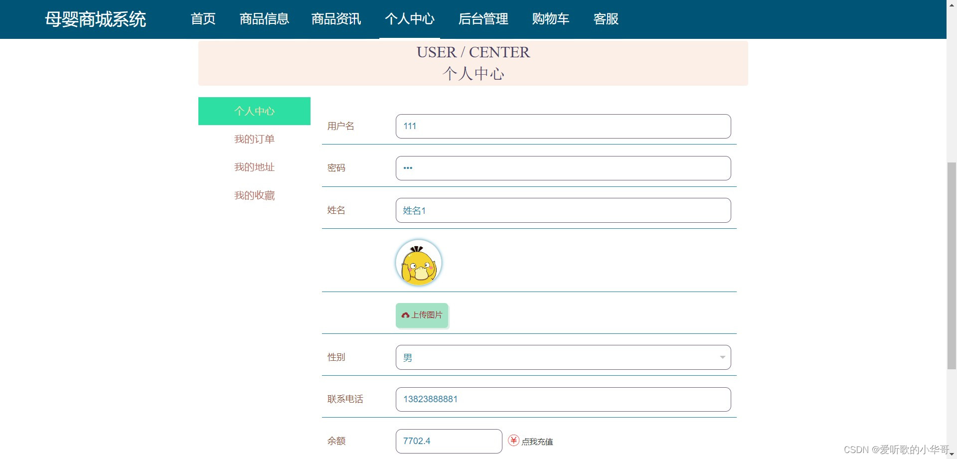Open 商品资讯 in the navigation bar
This screenshot has width=957, height=459.
pos(336,19)
